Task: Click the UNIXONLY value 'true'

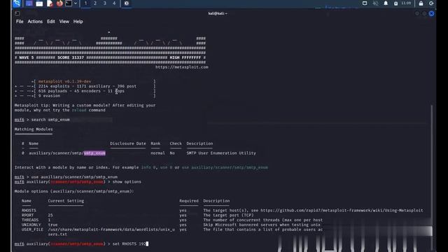Action: click(x=52, y=225)
